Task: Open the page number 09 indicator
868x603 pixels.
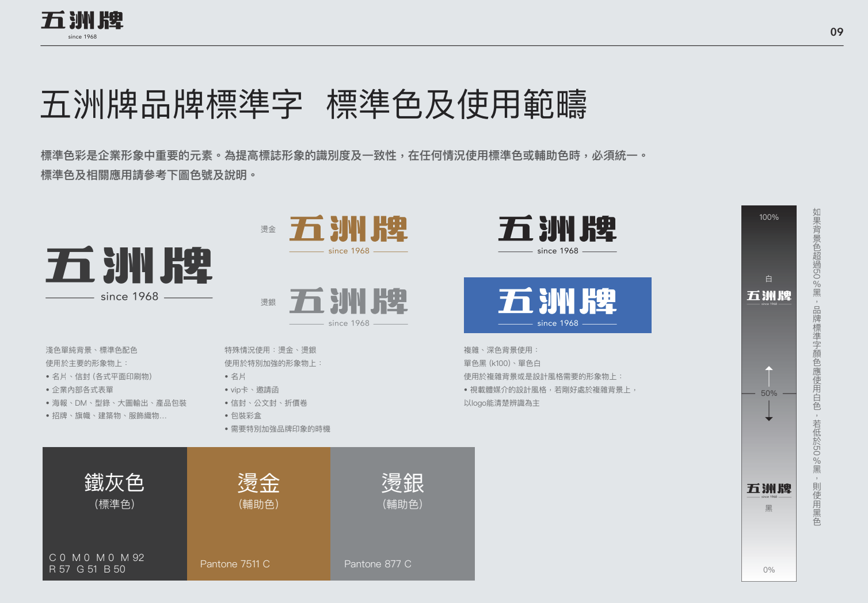Action: [x=836, y=33]
